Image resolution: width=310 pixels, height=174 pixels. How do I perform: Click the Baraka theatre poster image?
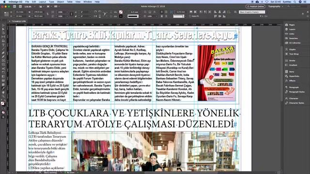coord(217,73)
